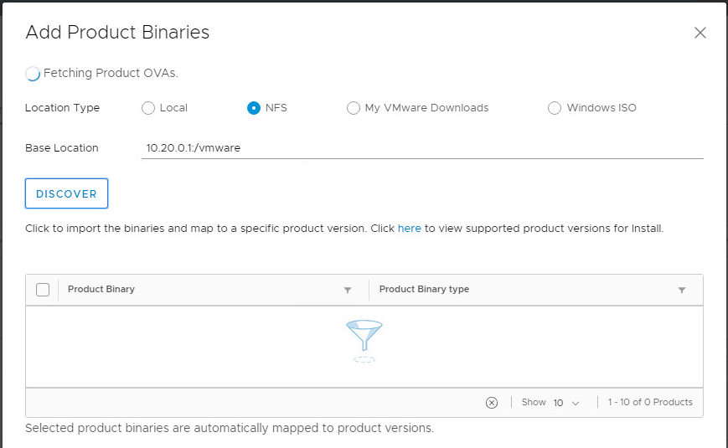The width and height of the screenshot is (728, 448).
Task: Click the Product Binary column header
Action: (x=101, y=290)
